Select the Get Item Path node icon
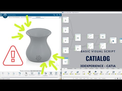The width and height of the screenshot is (122, 91). (114, 72)
